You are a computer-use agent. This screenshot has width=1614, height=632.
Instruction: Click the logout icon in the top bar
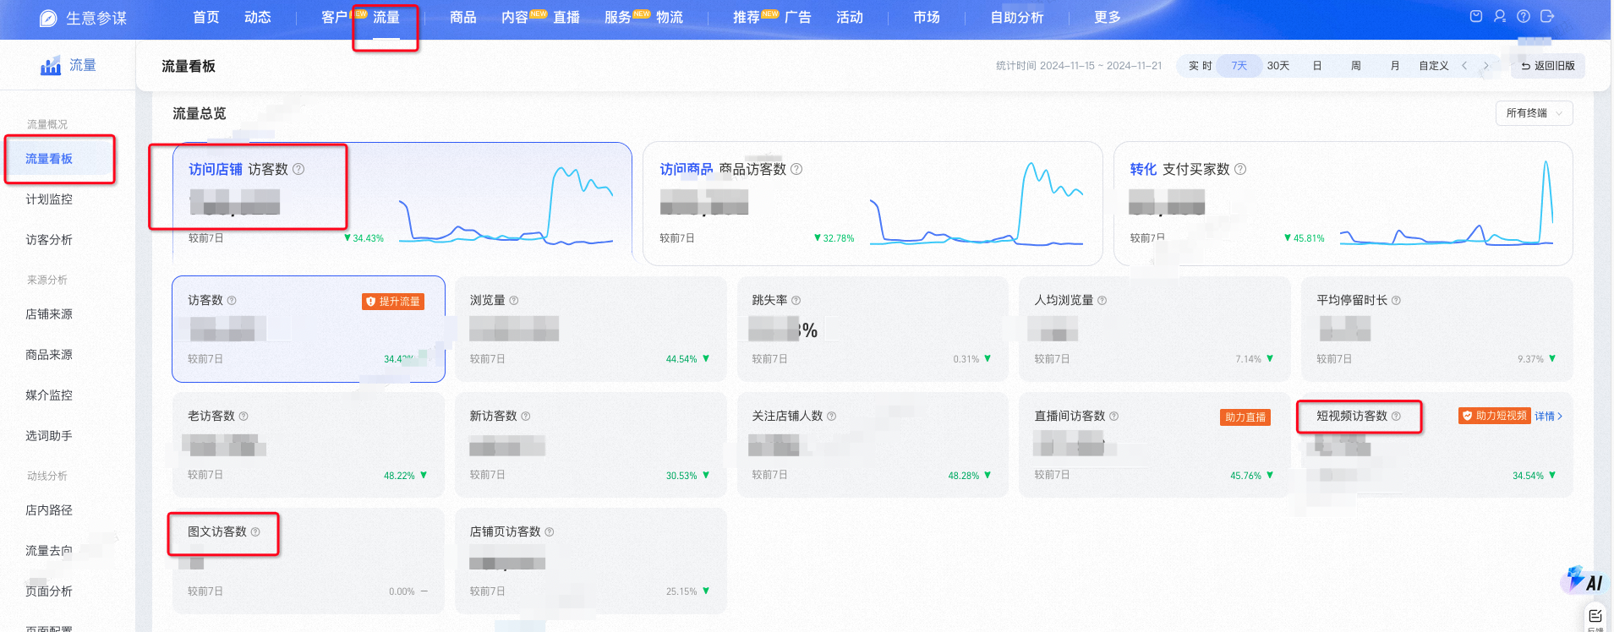[x=1547, y=16]
